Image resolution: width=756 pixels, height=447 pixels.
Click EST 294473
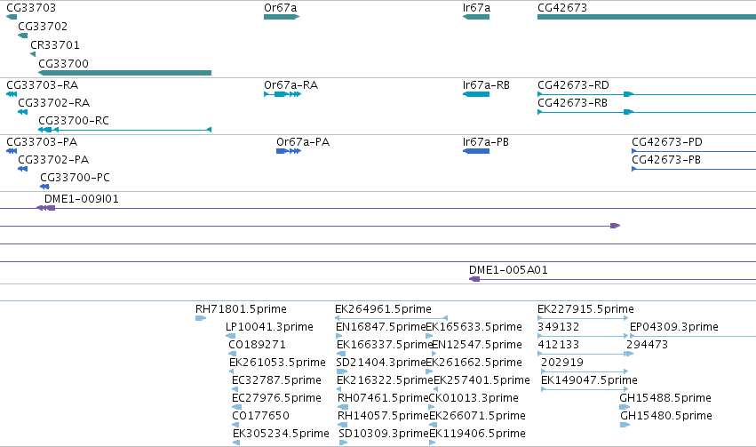[x=647, y=344]
